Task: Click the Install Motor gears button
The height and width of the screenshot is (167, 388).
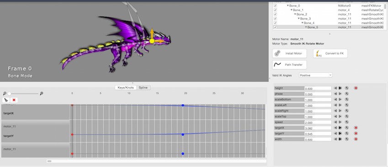Action: pos(290,53)
